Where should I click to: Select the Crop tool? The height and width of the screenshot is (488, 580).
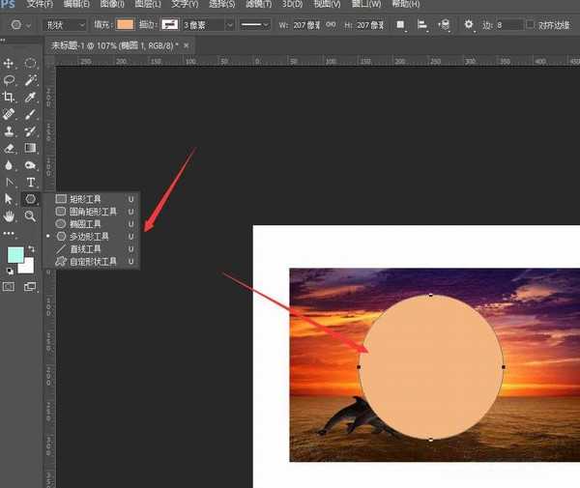(x=10, y=98)
